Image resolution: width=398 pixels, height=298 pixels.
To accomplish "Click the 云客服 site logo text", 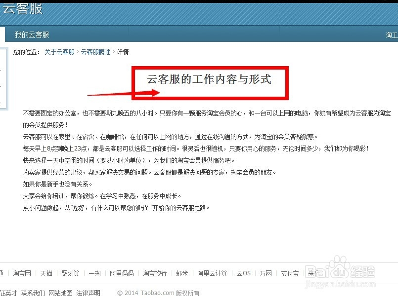I will pyautogui.click(x=22, y=8).
